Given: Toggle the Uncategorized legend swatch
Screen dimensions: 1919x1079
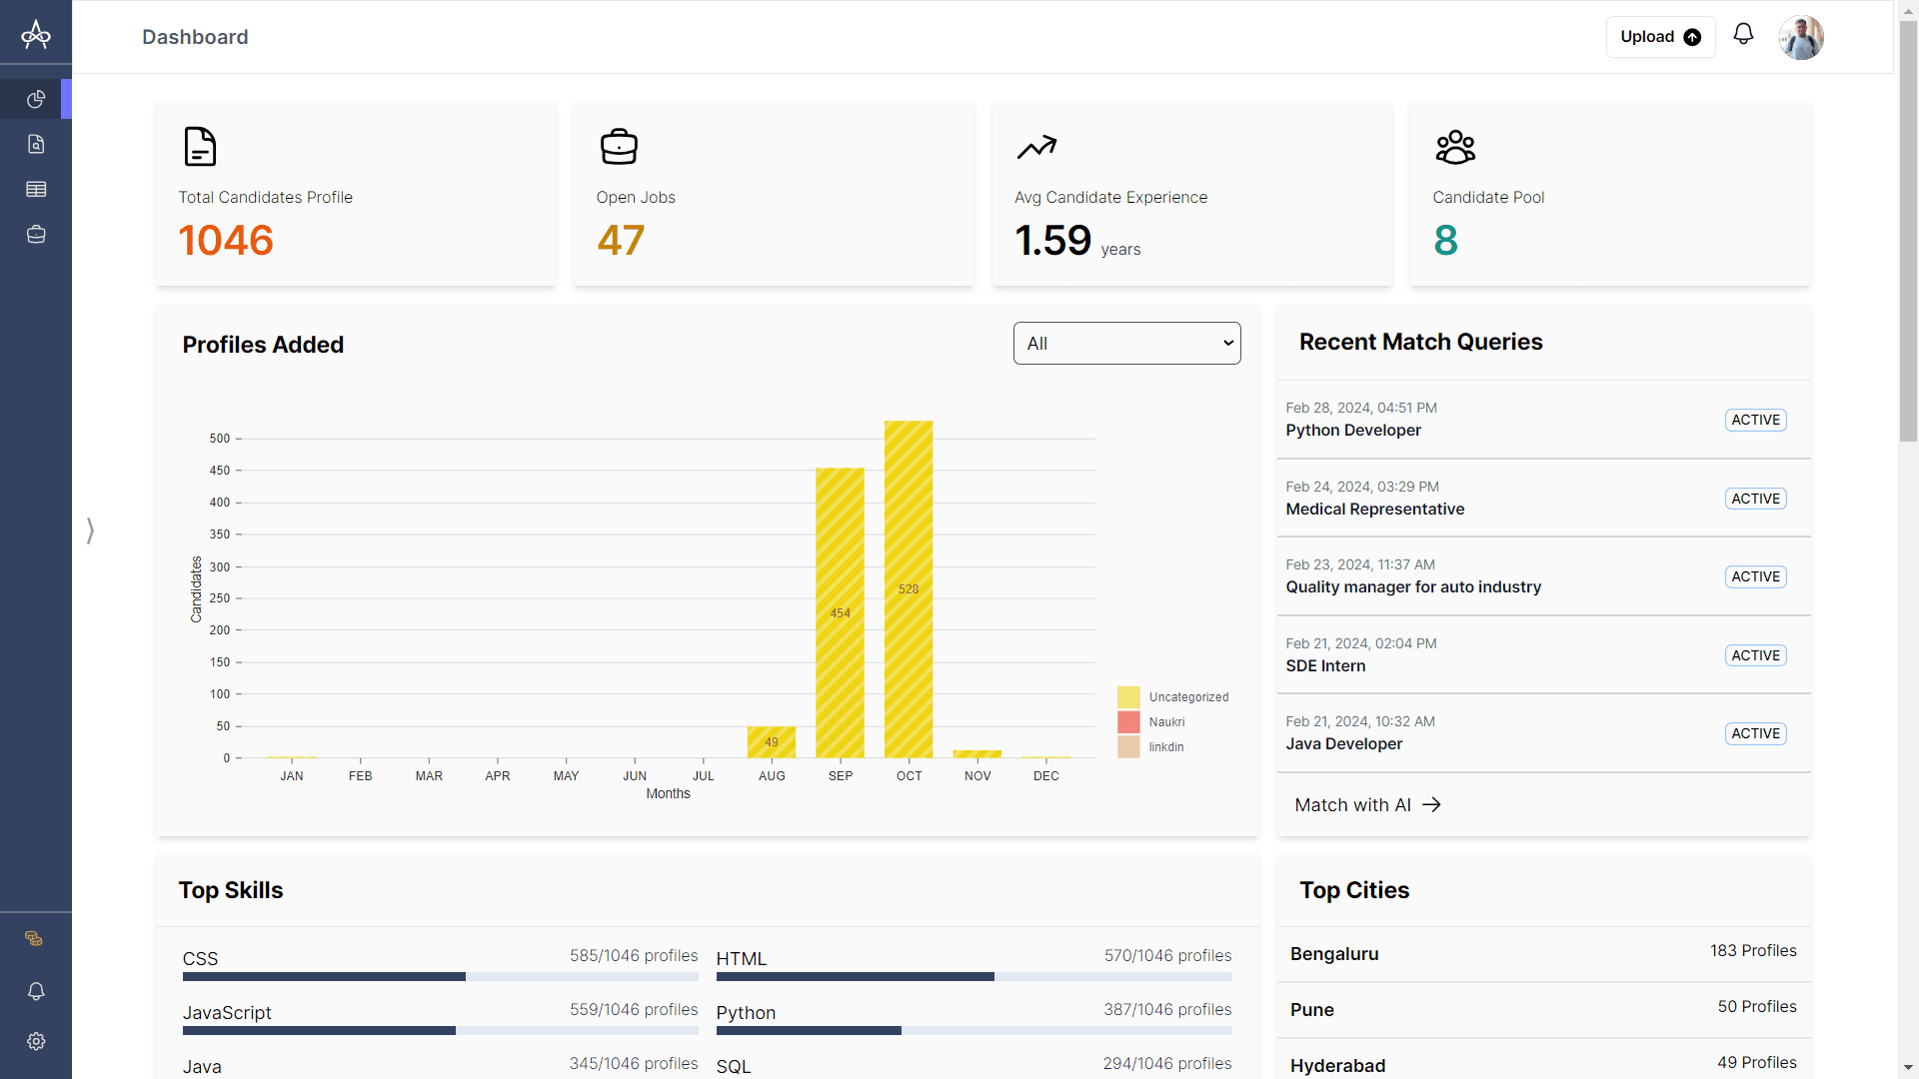Looking at the screenshot, I should pos(1128,697).
